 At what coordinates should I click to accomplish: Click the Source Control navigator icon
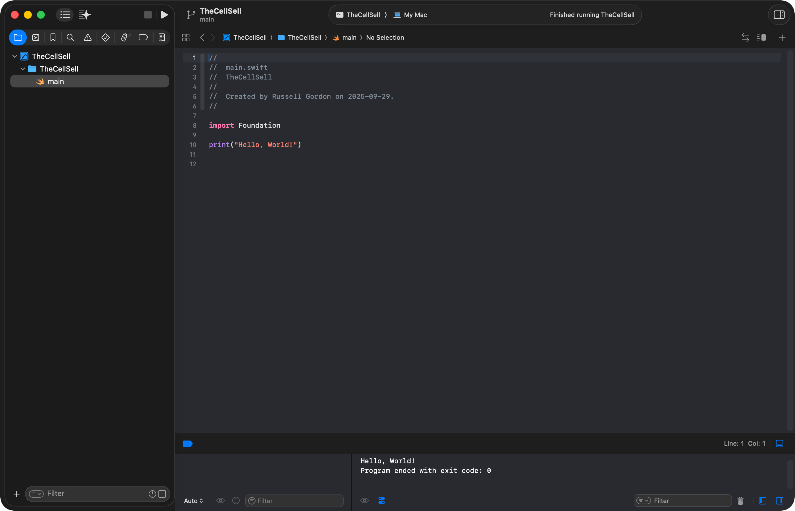pyautogui.click(x=35, y=37)
